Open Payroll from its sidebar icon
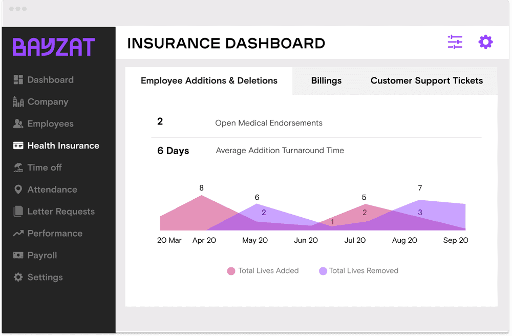The width and height of the screenshot is (512, 336). [19, 255]
